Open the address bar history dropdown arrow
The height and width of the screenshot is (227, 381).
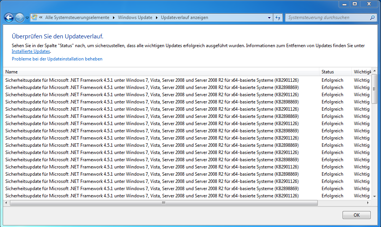269,17
